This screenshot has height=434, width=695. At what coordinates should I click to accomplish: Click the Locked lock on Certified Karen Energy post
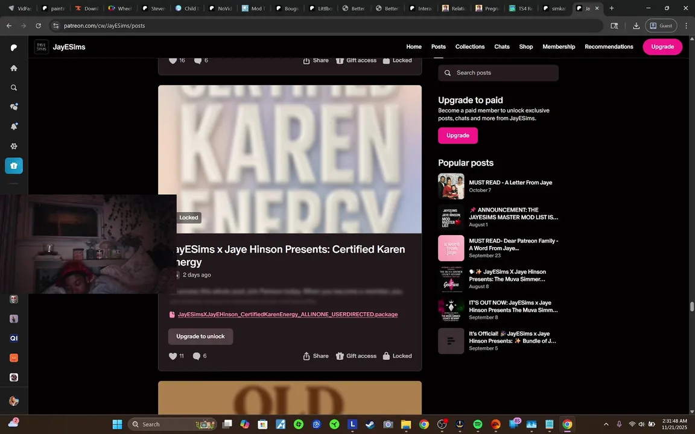click(x=397, y=356)
